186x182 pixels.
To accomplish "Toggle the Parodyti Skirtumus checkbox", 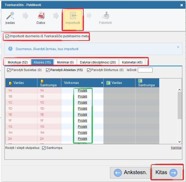I will click(x=89, y=70).
